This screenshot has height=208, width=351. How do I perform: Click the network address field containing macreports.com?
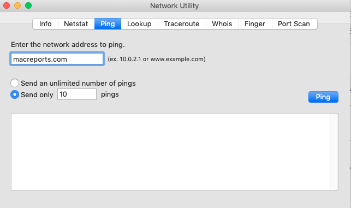[57, 59]
